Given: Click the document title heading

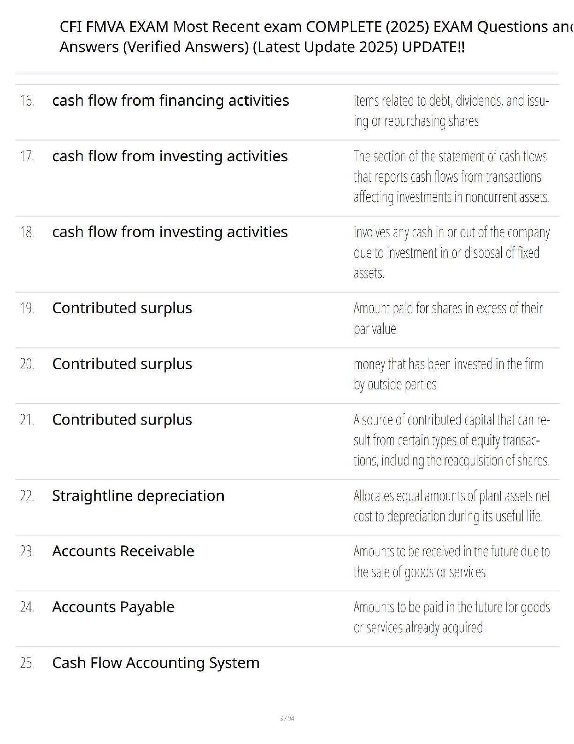Looking at the screenshot, I should coord(310,37).
